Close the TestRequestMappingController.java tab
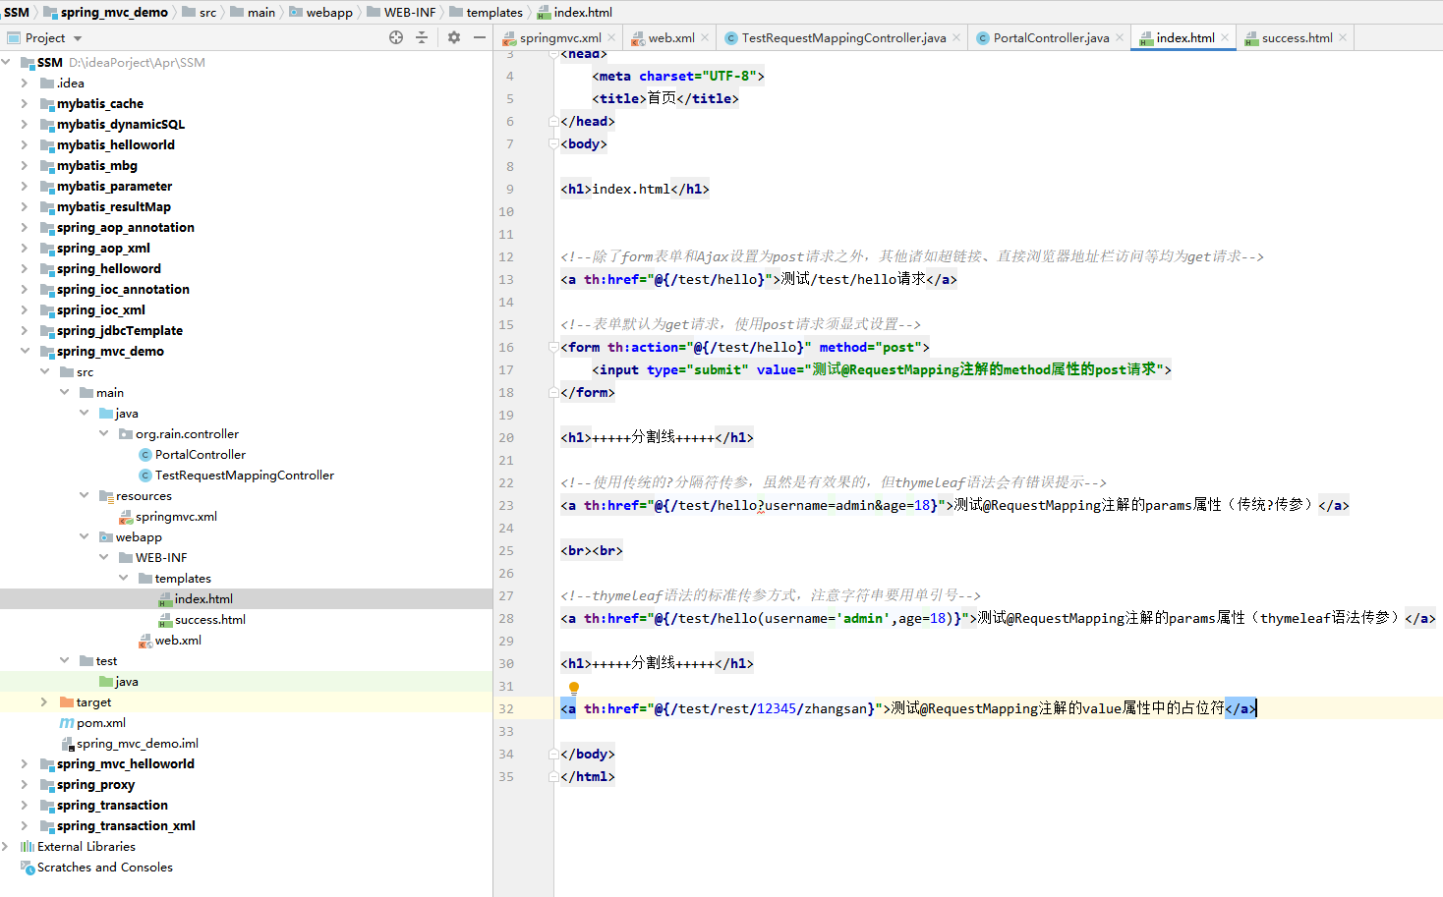 (x=956, y=38)
